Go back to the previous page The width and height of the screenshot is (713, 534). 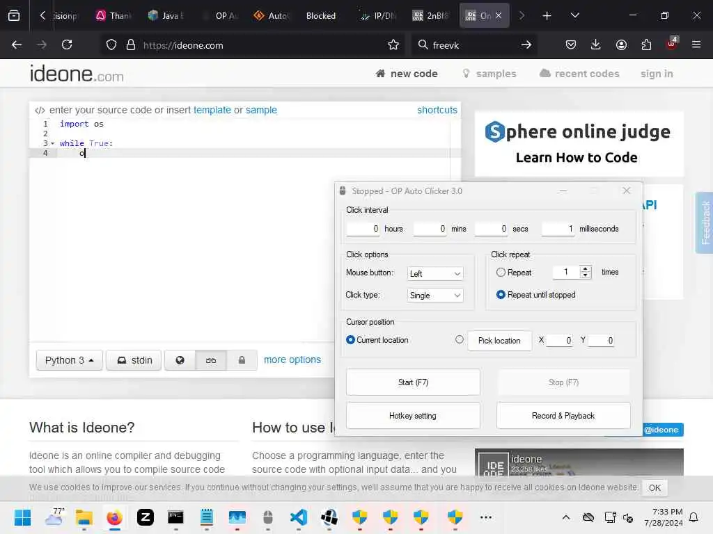[17, 44]
